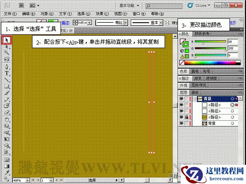Unlock the olive <路径> by its lock icon

pyautogui.click(x=186, y=117)
